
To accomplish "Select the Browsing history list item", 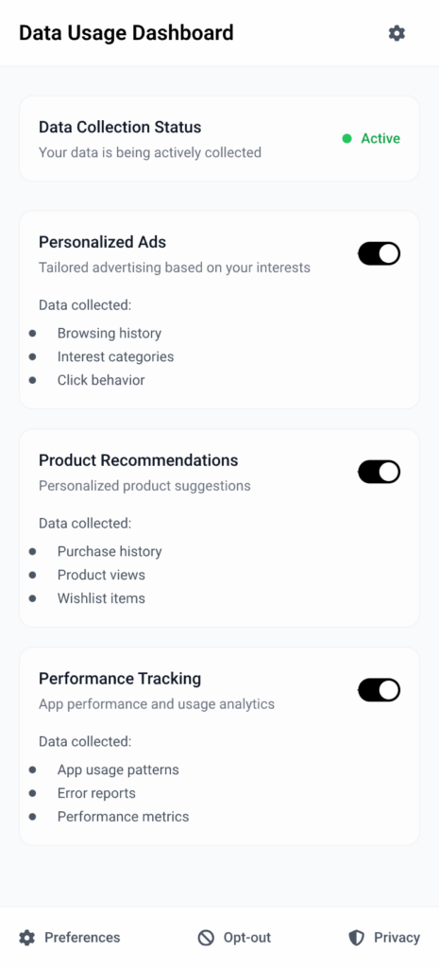I will 110,334.
